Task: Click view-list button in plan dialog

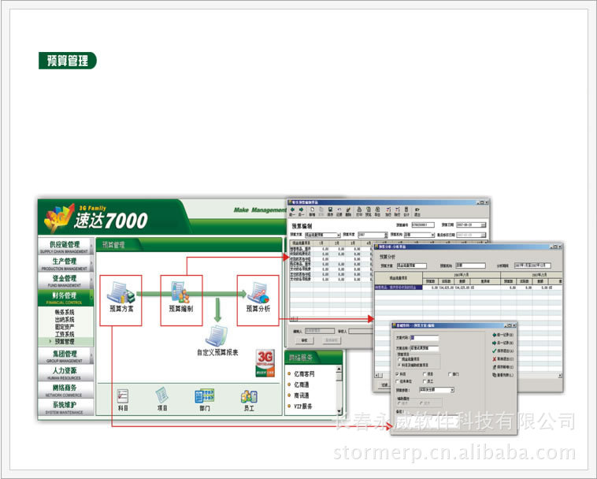Action: point(503,375)
